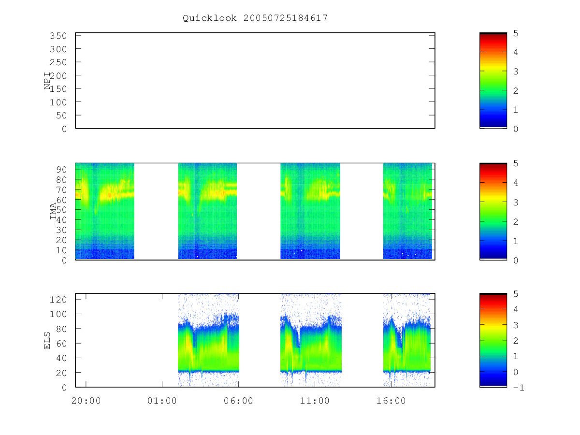The image size is (580, 435).
Task: Click the '2' label on the IMA color bar
Action: point(516,222)
